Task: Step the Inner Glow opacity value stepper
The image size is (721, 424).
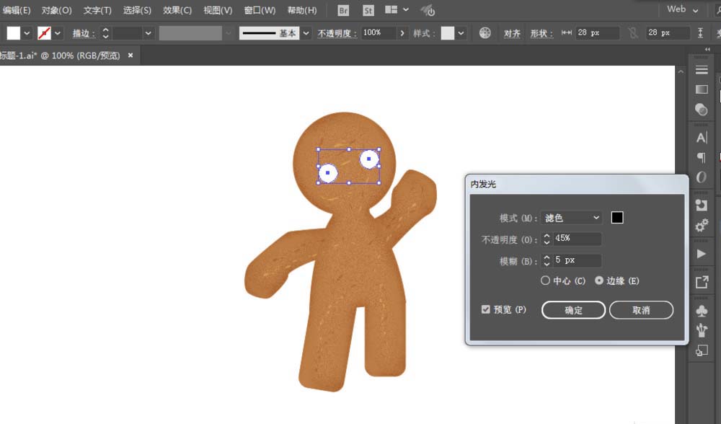Action: [x=547, y=239]
